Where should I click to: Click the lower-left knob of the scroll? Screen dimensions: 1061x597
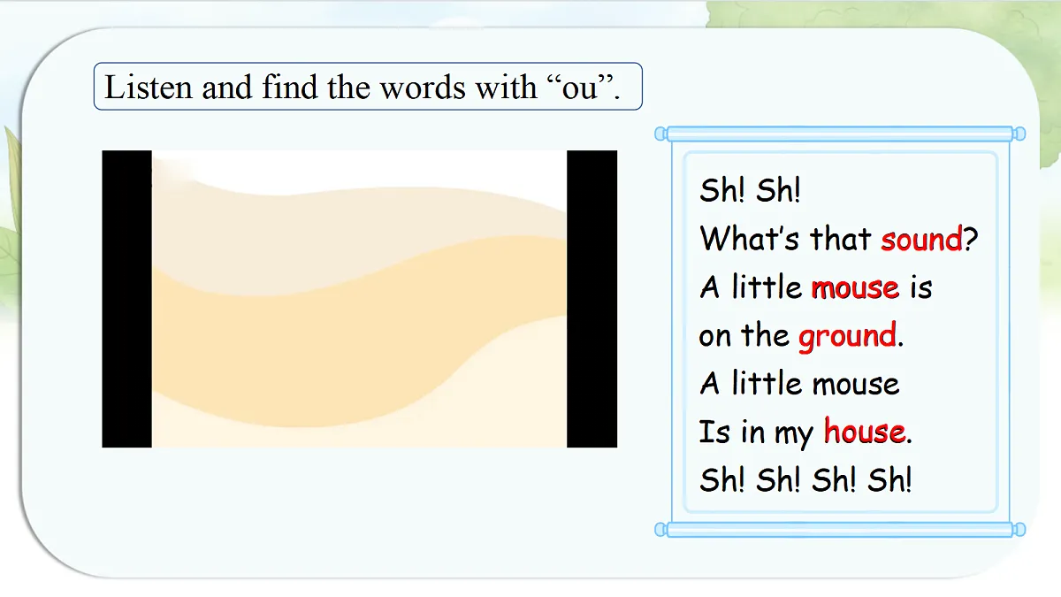(660, 529)
